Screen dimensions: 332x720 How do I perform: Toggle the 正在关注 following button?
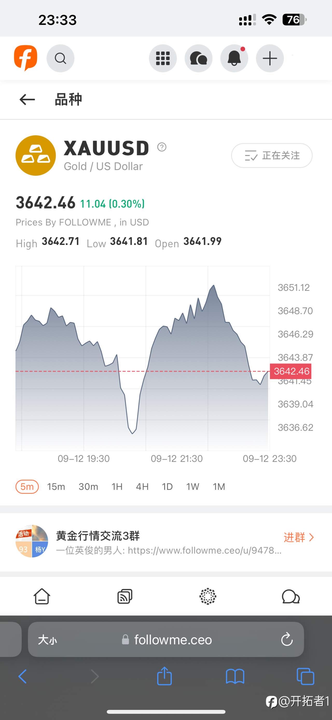(x=272, y=155)
